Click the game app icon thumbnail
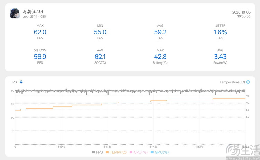The height and width of the screenshot is (160, 260). coord(15,14)
